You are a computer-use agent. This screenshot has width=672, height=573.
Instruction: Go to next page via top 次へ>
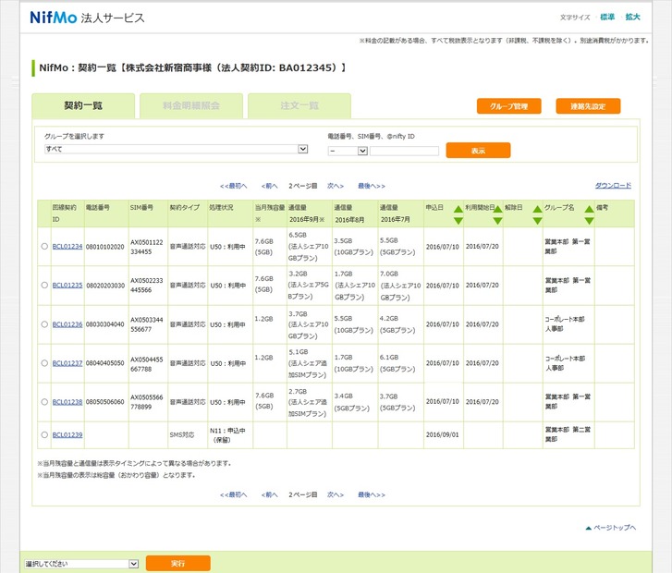coord(336,186)
